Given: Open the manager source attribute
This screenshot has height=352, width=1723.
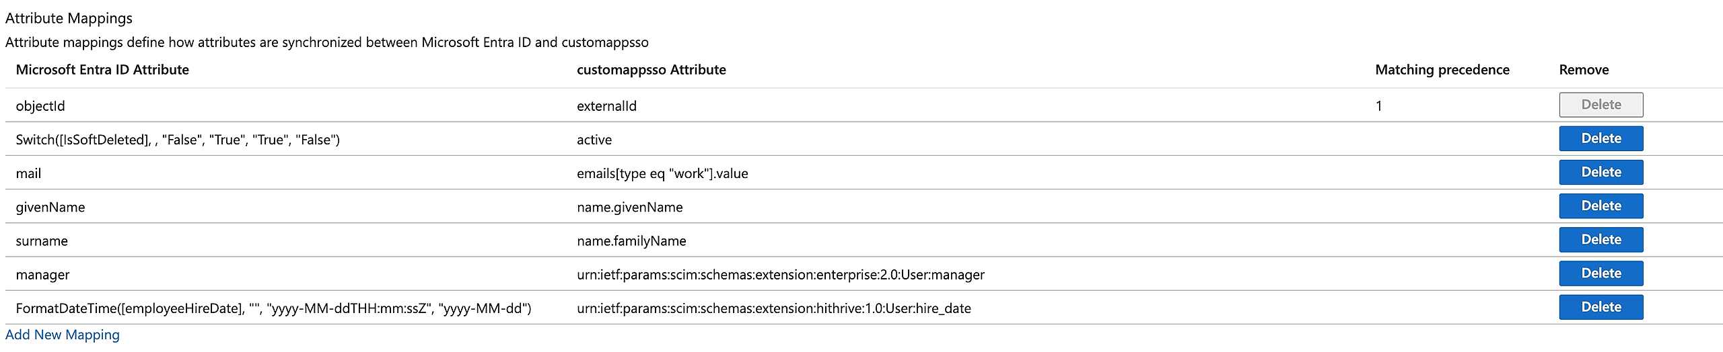Looking at the screenshot, I should coord(42,274).
